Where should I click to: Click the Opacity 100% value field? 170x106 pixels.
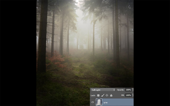point(128,90)
